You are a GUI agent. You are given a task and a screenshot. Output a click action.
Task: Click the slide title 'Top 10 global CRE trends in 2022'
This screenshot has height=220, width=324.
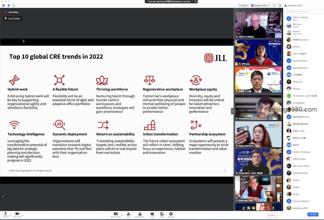[56, 57]
